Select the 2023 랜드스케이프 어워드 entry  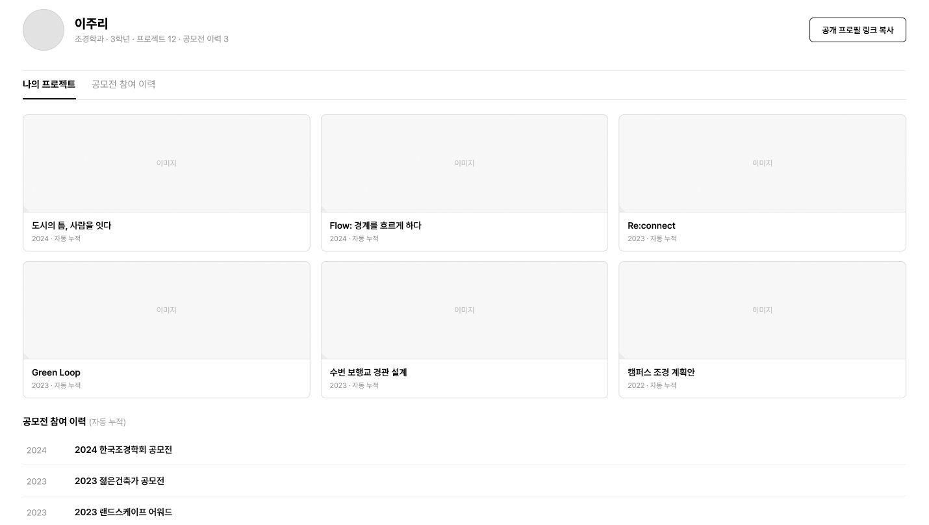(x=464, y=511)
